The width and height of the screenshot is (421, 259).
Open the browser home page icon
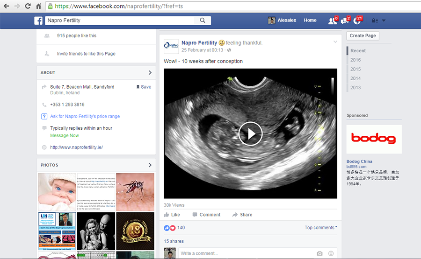(x=38, y=6)
